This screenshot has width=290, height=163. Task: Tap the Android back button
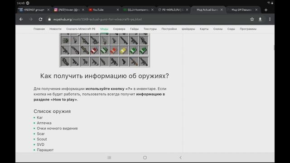pyautogui.click(x=180, y=158)
